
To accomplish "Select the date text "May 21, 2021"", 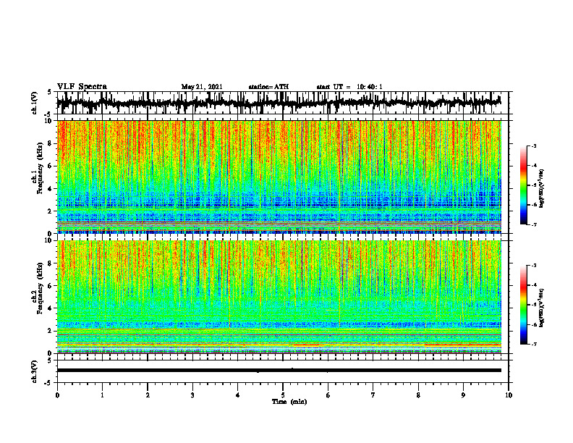I will 202,87.
